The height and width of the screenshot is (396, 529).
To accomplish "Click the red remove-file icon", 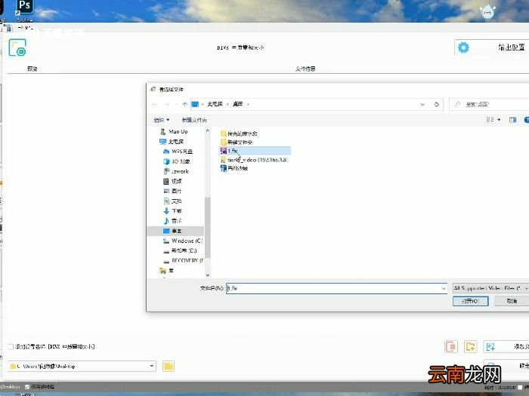I will (450, 346).
